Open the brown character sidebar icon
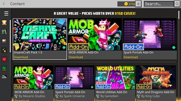Screen dimensions: 181x101 pyautogui.click(x=4, y=41)
